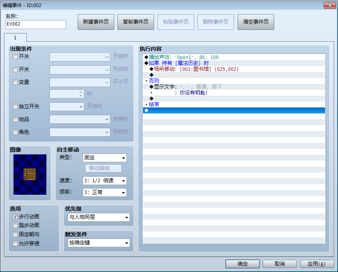Check the 踏步动画 option
Viewport: 338px width, 272px height.
15,225
